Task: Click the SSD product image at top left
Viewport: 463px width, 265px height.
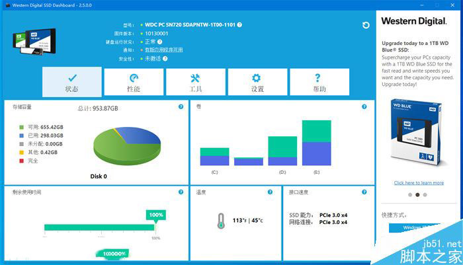Action: pos(34,42)
